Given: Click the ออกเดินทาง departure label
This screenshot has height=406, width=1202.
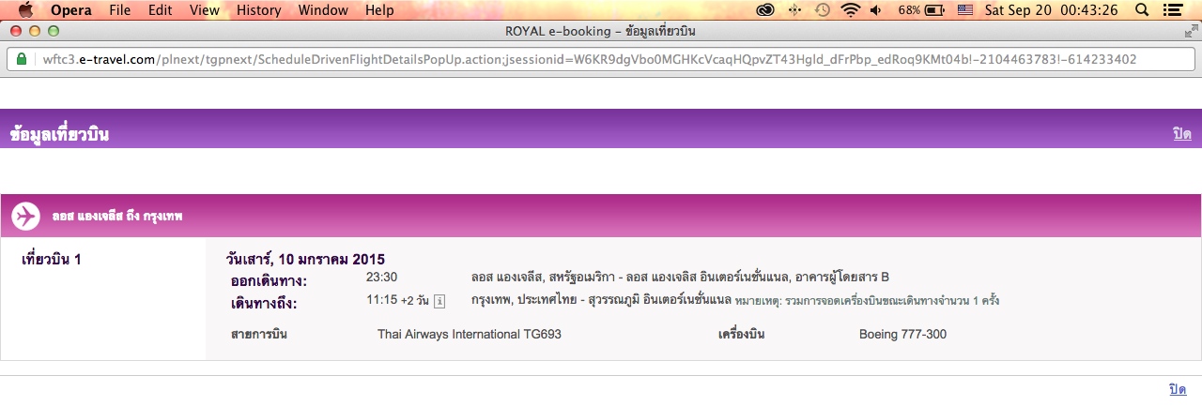Looking at the screenshot, I should tap(270, 281).
